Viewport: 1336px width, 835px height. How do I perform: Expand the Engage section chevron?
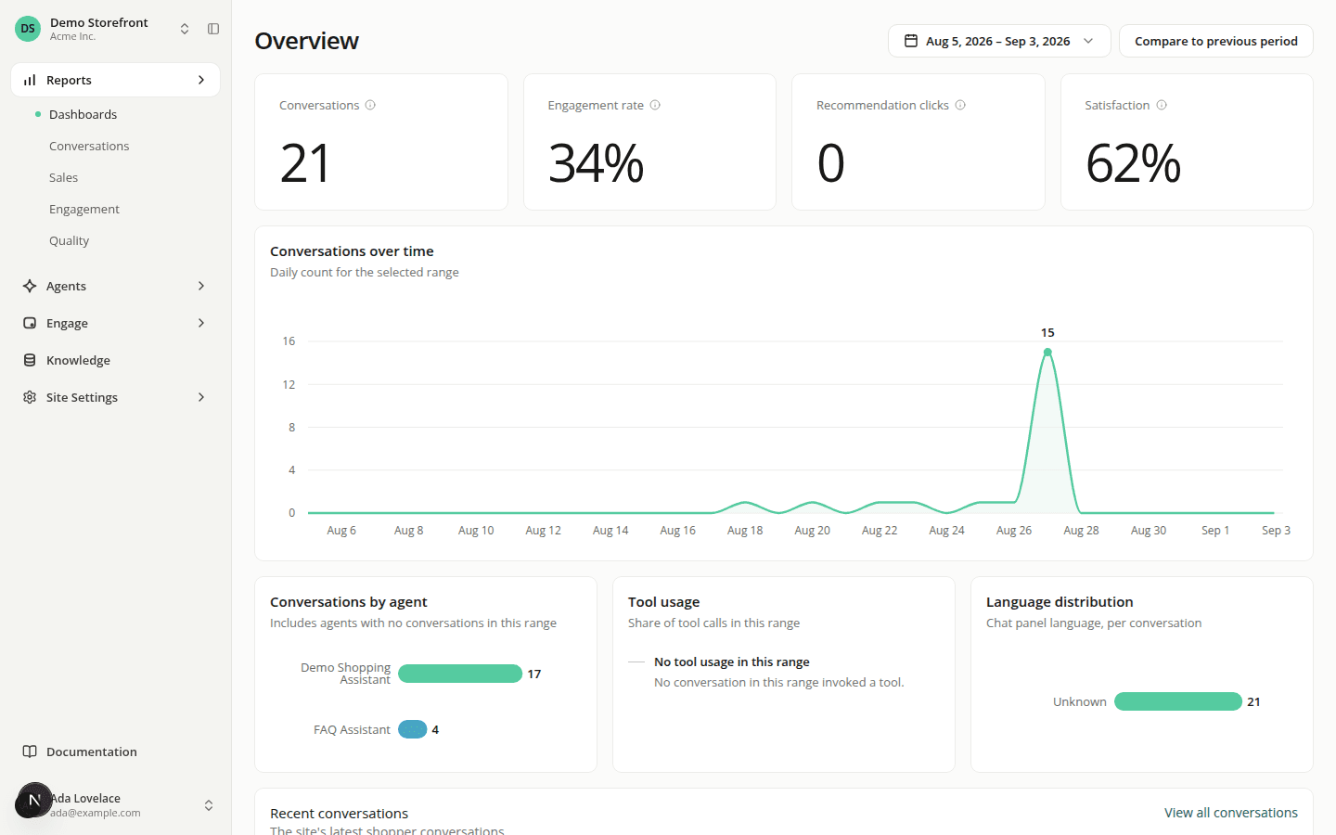(x=201, y=323)
